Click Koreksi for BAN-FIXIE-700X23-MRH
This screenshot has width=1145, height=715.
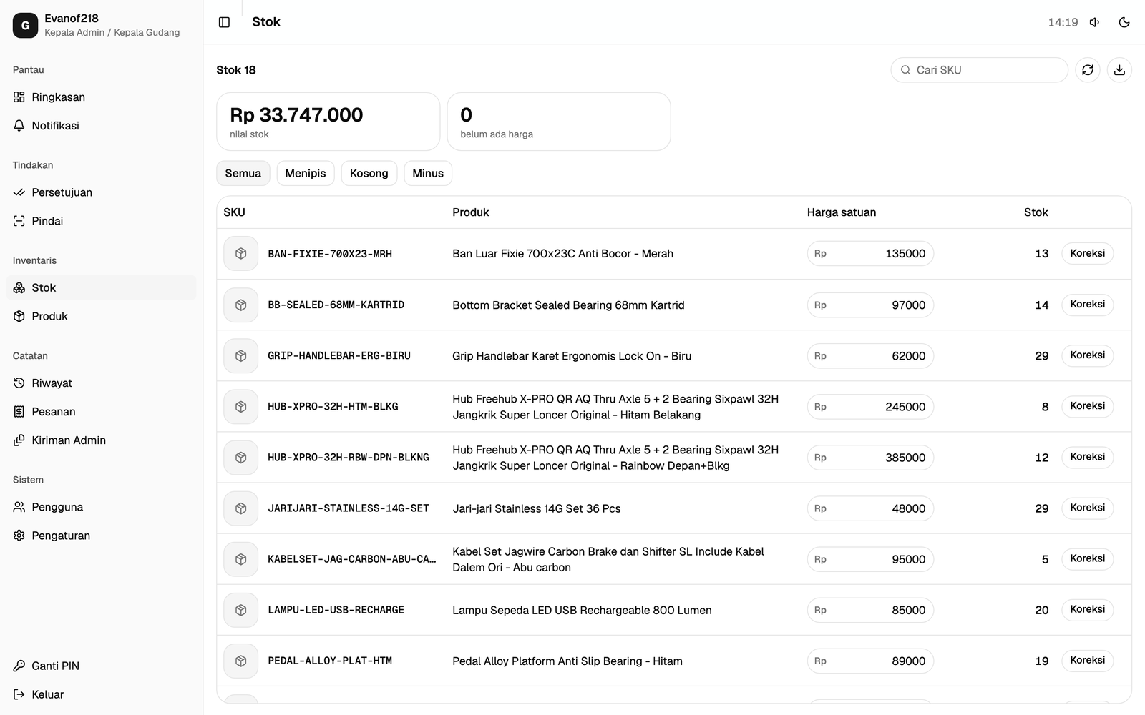pyautogui.click(x=1087, y=253)
